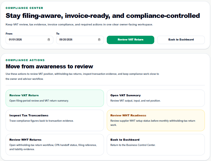The height and width of the screenshot is (161, 211).
Task: Click 'Review VAT output, input, and net position' text
Action: (135, 101)
